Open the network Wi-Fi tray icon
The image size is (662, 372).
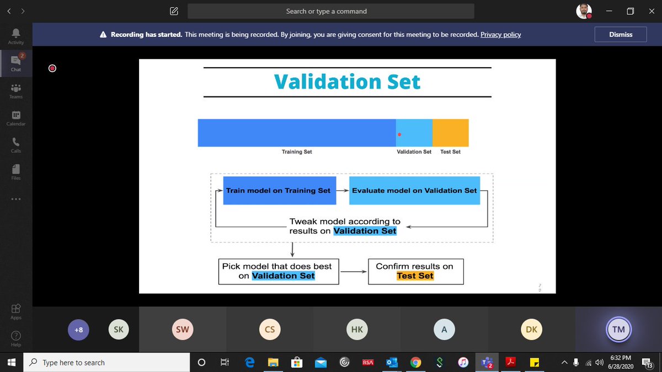tap(589, 362)
